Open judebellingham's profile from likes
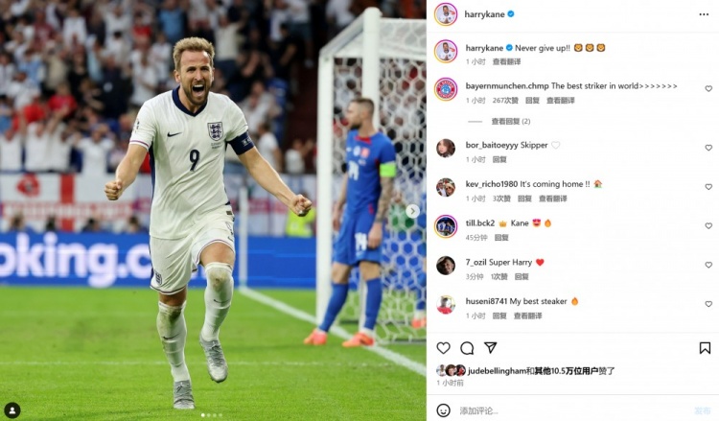 point(497,370)
